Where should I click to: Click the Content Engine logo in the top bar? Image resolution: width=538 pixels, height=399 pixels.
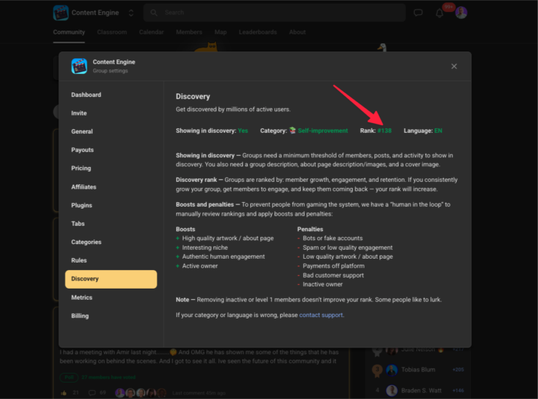[61, 13]
